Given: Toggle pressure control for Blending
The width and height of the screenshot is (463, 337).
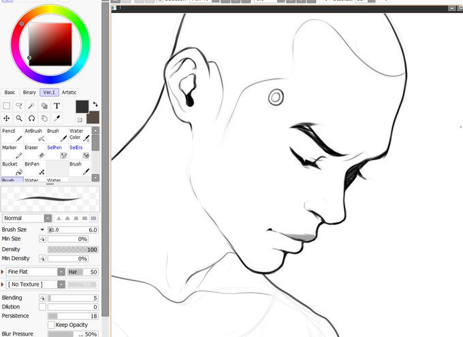Looking at the screenshot, I should 42,298.
